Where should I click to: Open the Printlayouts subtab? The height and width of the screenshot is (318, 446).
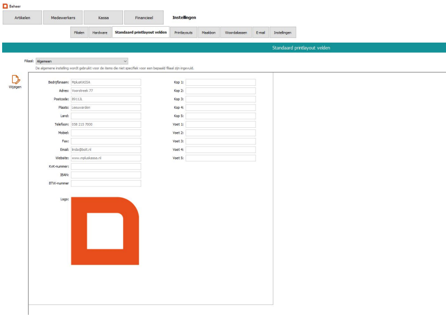183,32
